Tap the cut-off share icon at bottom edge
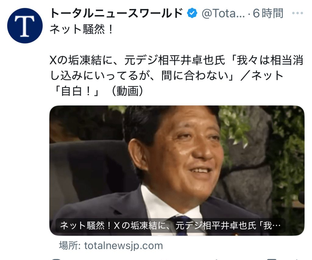The width and height of the screenshot is (312, 260). [x=299, y=259]
